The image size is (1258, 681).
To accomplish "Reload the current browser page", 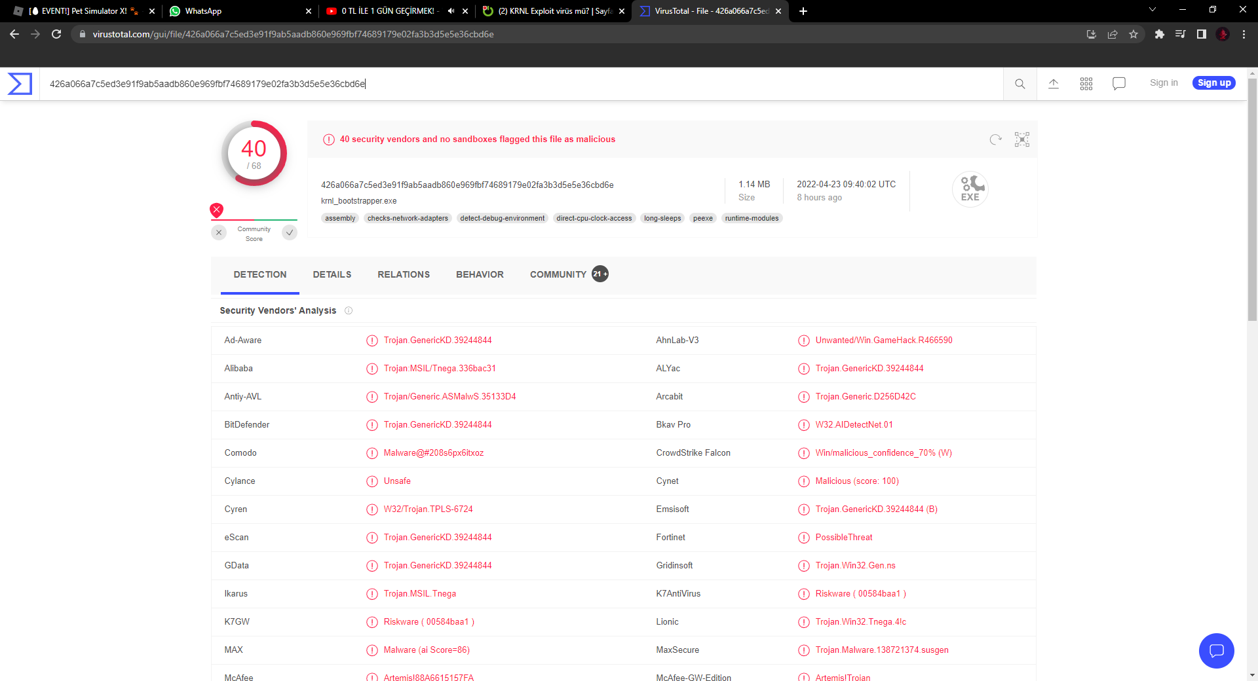I will click(56, 34).
